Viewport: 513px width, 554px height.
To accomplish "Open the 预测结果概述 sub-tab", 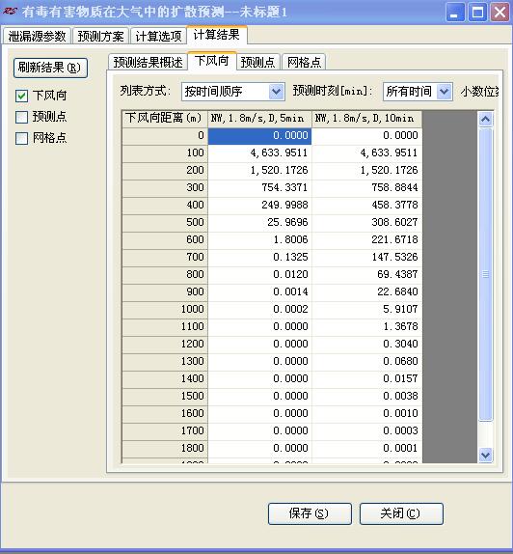I will [x=148, y=62].
